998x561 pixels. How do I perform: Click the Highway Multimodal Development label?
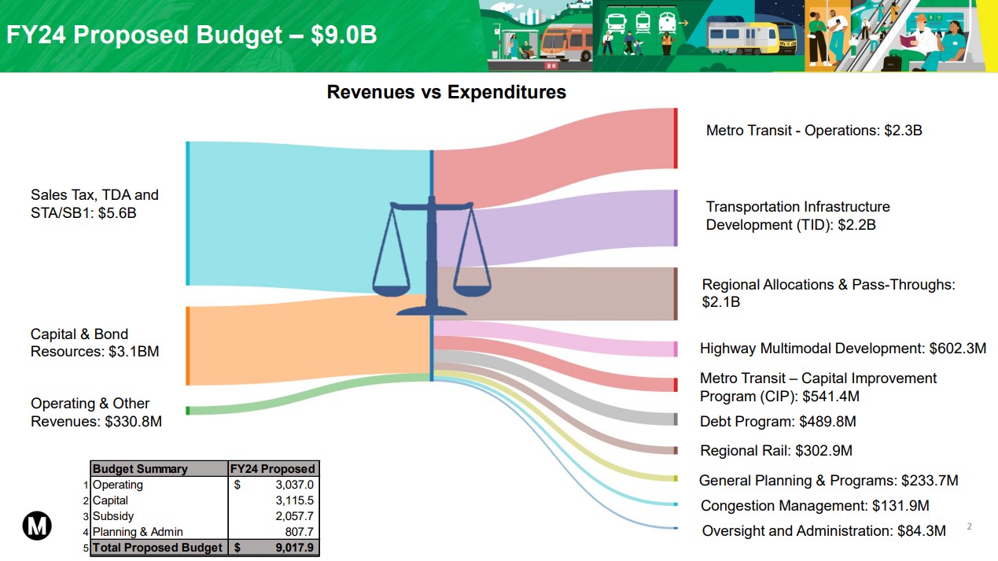(842, 349)
